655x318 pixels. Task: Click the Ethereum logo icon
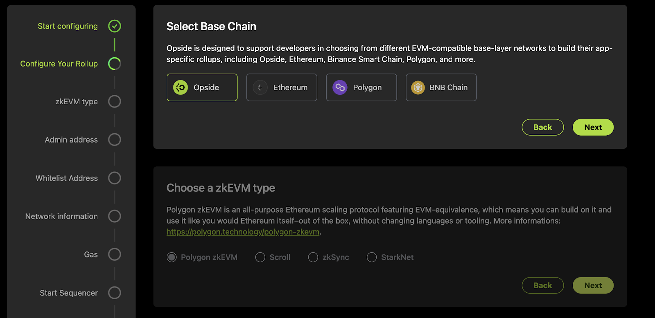(260, 87)
